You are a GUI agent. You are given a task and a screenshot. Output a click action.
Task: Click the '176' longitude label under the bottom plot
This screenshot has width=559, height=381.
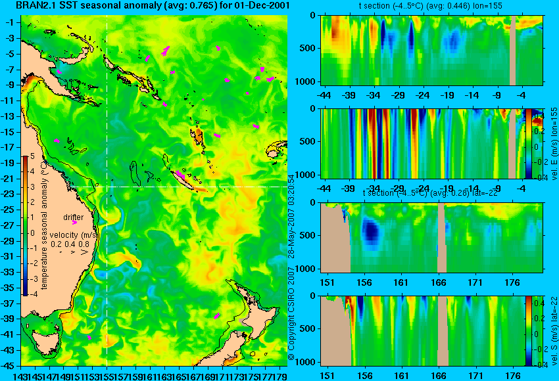click(514, 376)
